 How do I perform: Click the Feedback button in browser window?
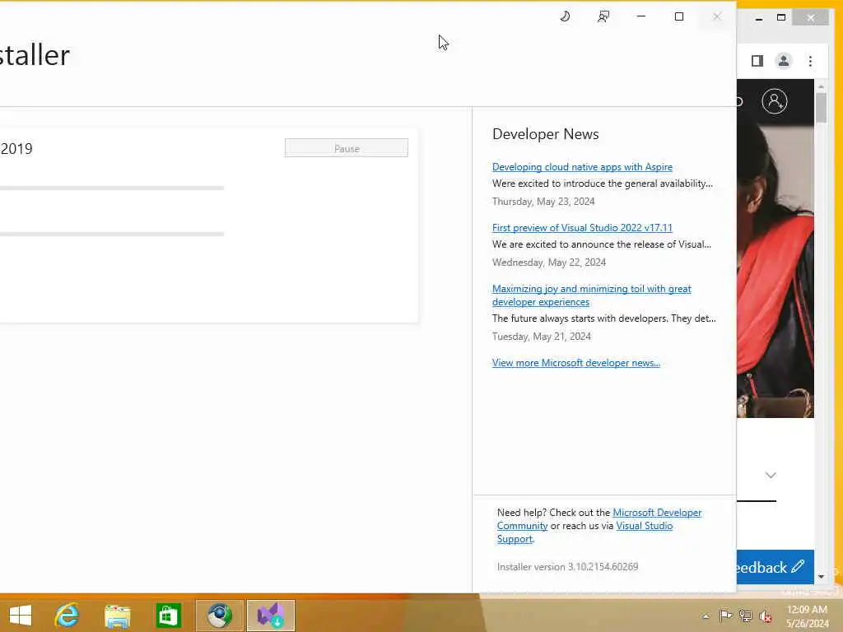pyautogui.click(x=774, y=567)
